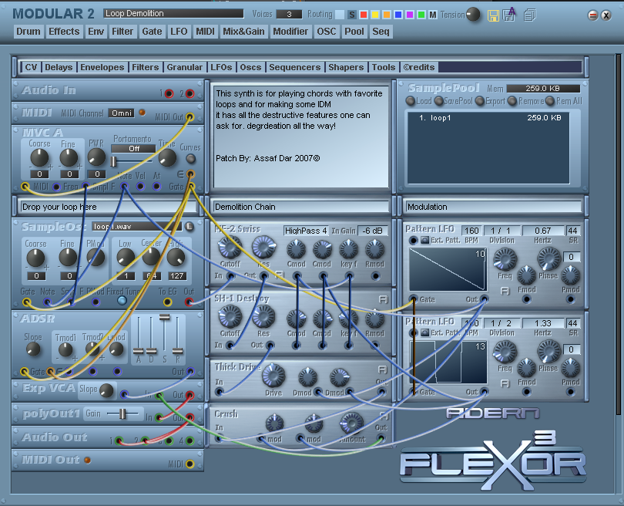Click the Crush Amount knob

click(x=352, y=423)
